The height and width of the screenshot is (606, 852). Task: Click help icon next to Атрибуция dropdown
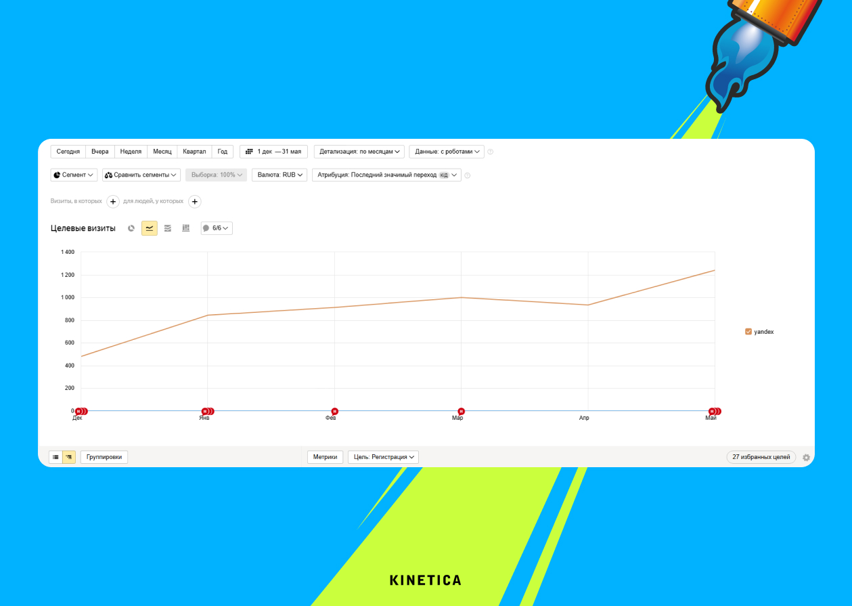tap(468, 175)
